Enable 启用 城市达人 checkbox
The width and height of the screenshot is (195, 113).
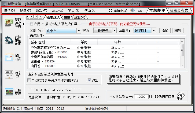(32, 24)
